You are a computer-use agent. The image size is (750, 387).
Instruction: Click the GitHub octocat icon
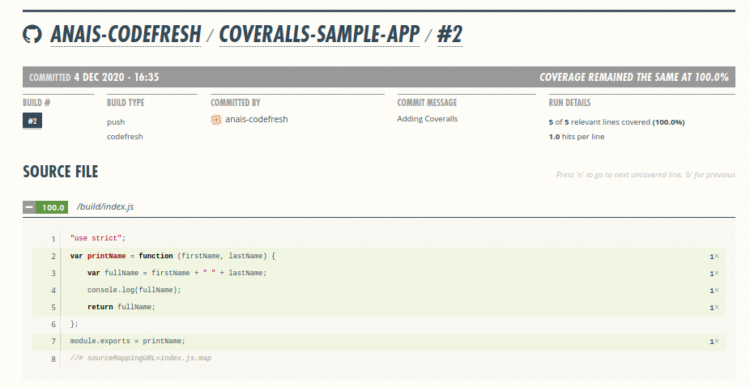click(32, 35)
